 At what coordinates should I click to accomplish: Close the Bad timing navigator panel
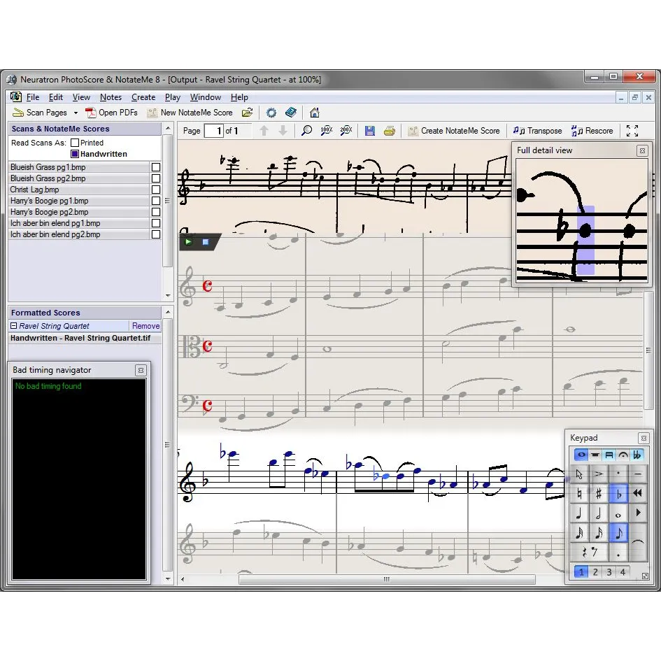[x=141, y=370]
